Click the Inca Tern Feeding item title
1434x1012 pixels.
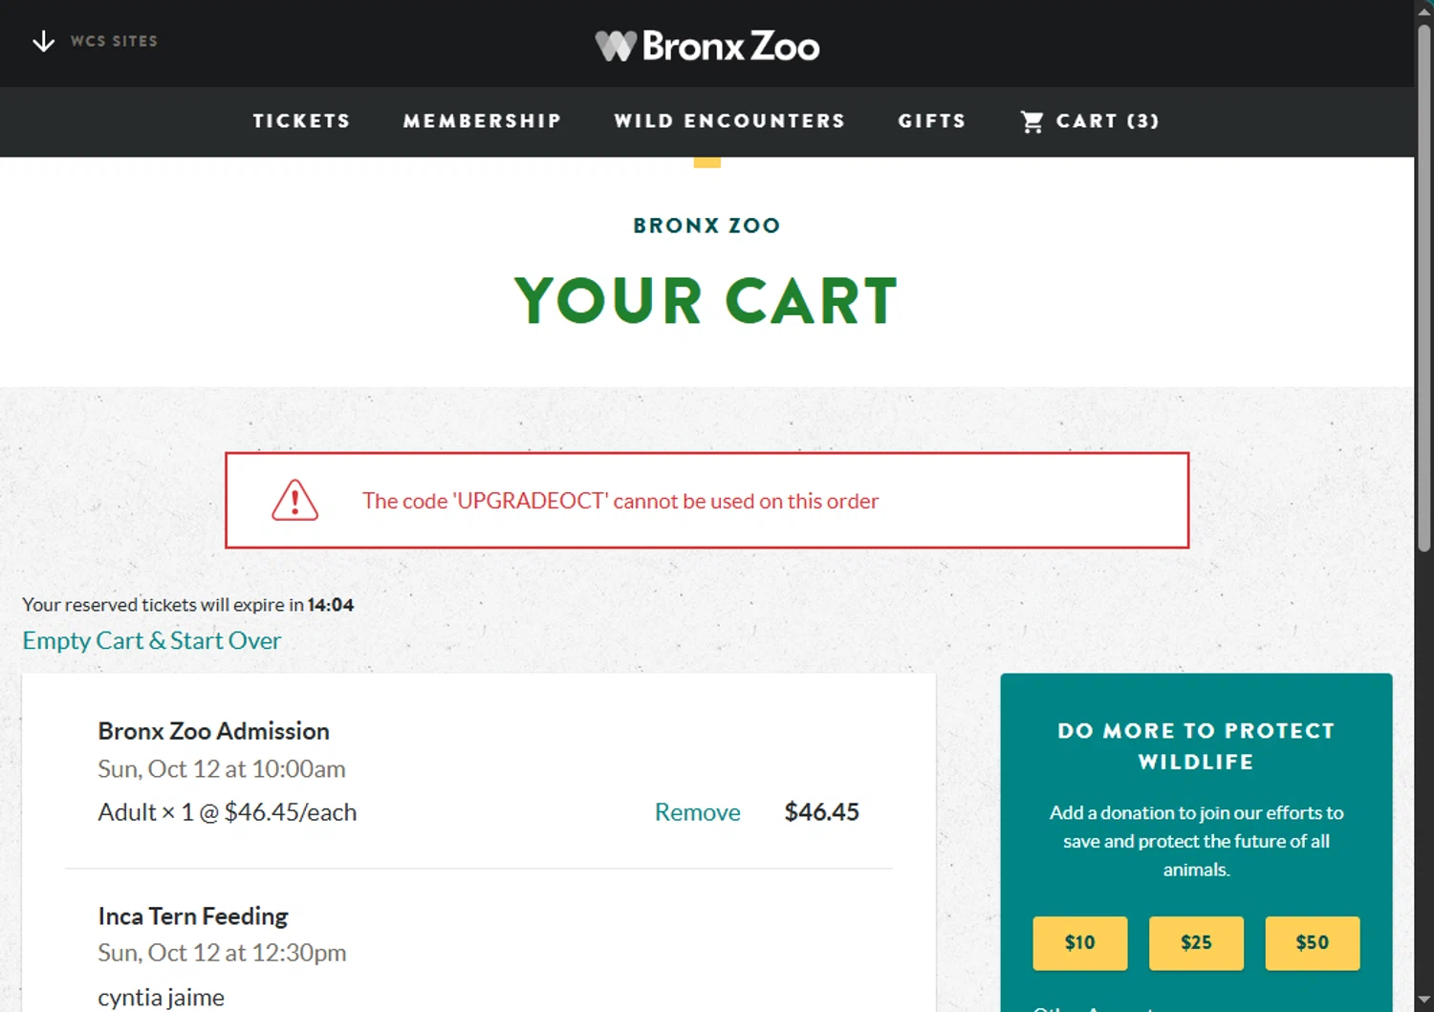pos(193,916)
